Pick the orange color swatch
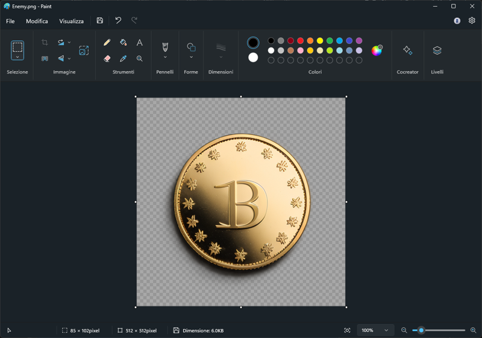 coord(310,40)
